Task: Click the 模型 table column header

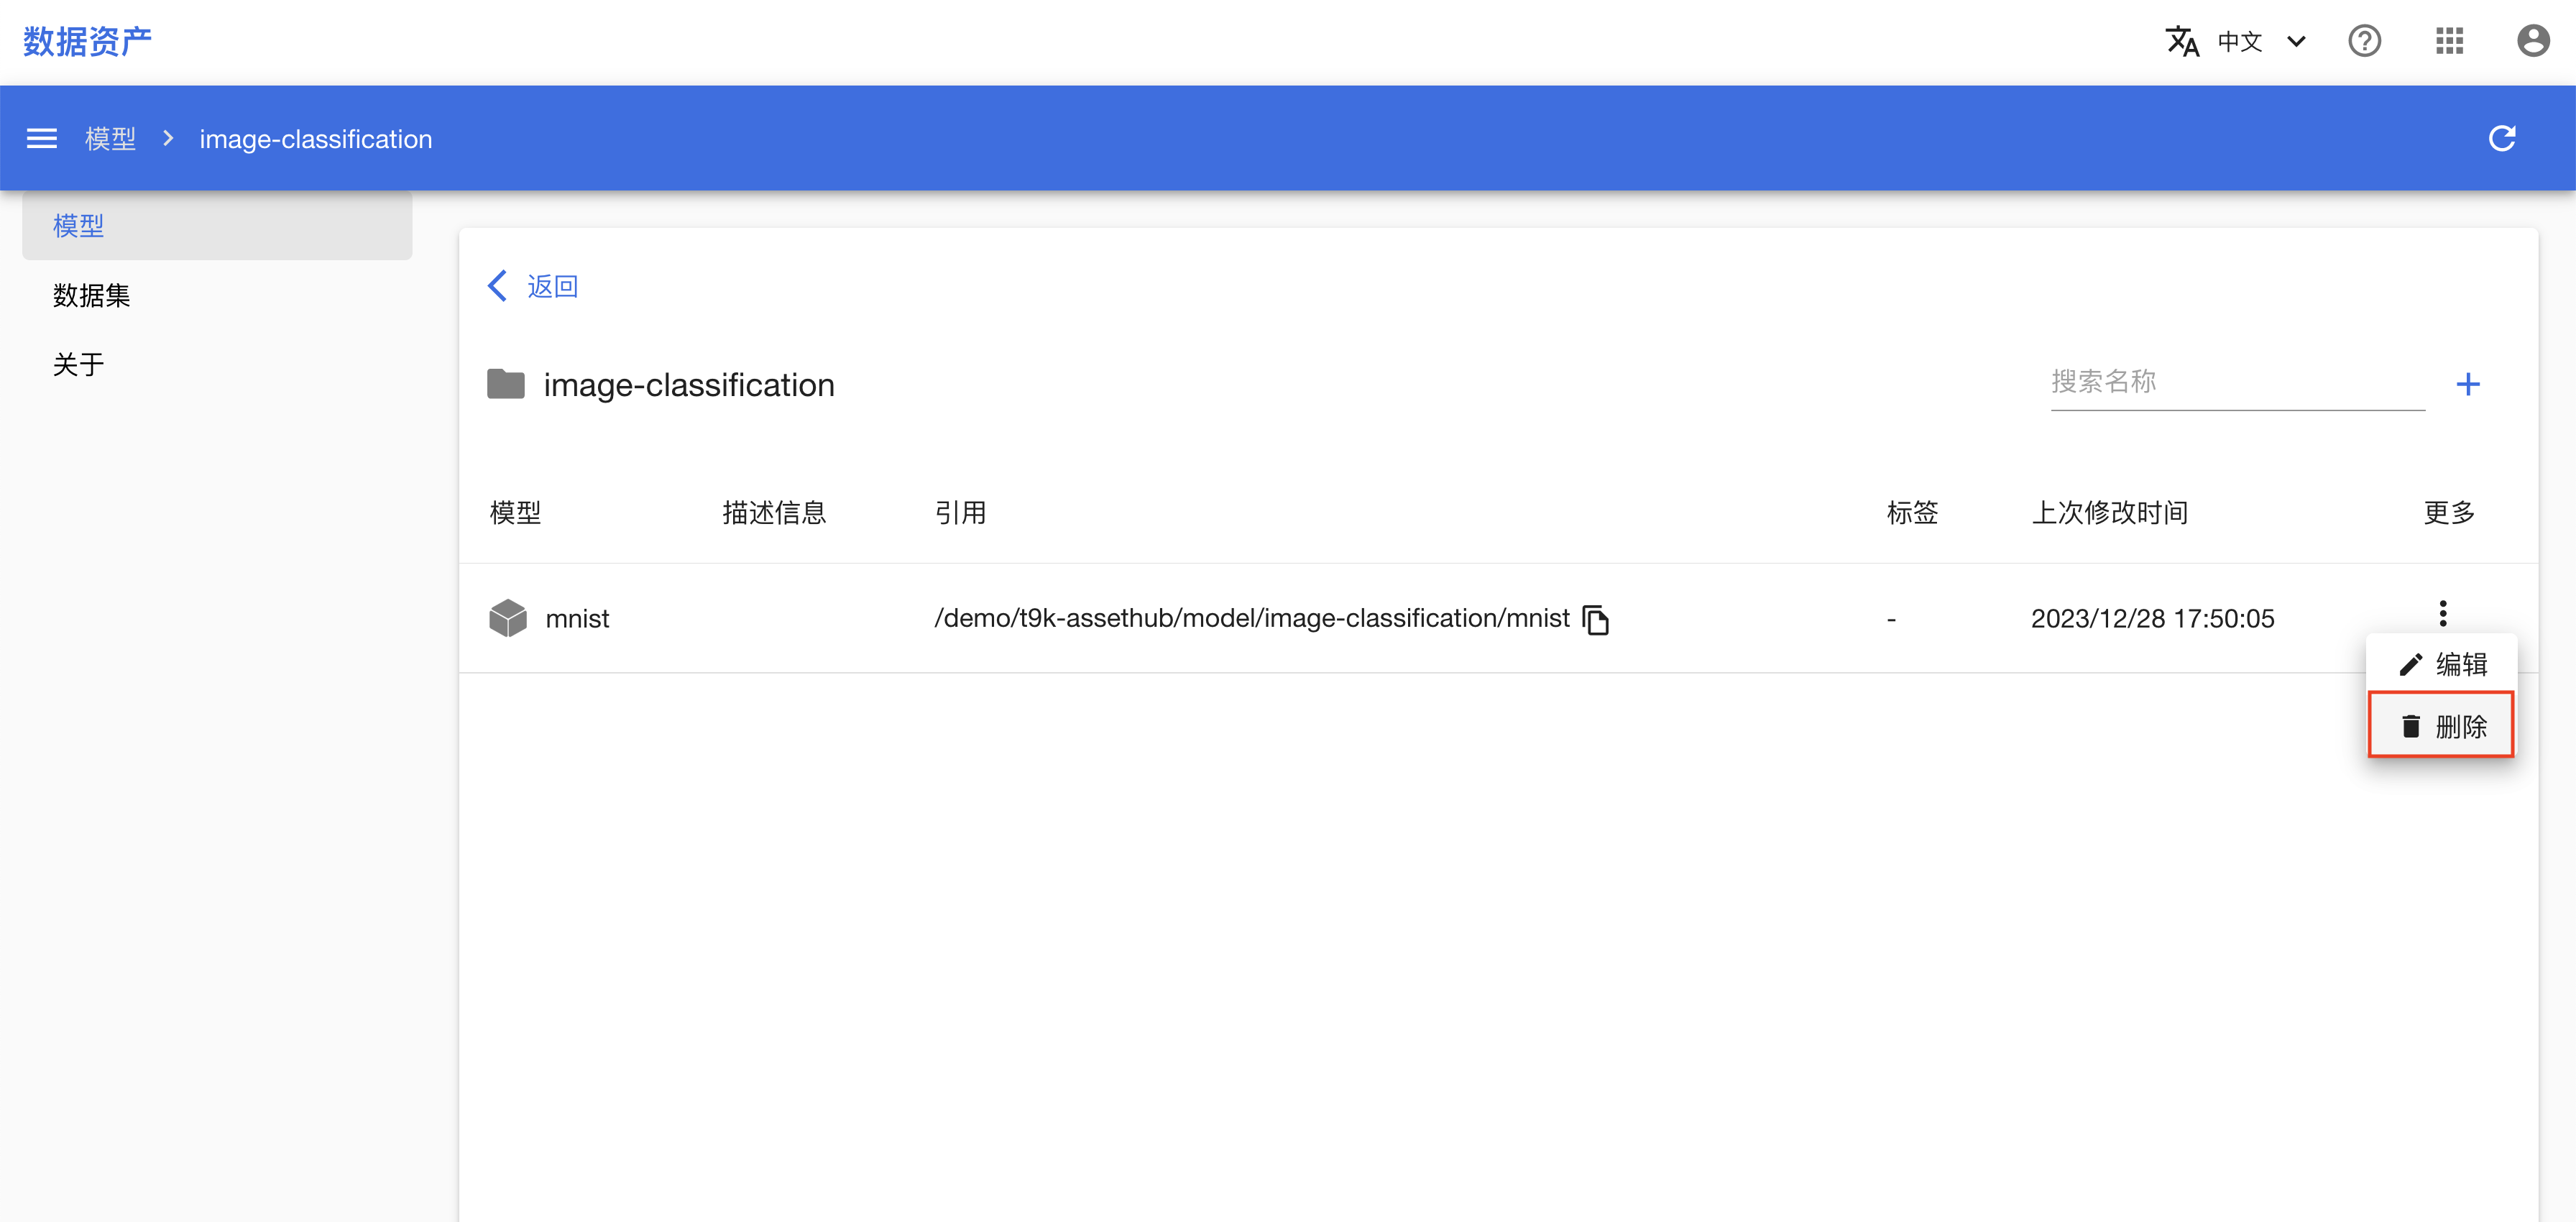Action: point(516,513)
